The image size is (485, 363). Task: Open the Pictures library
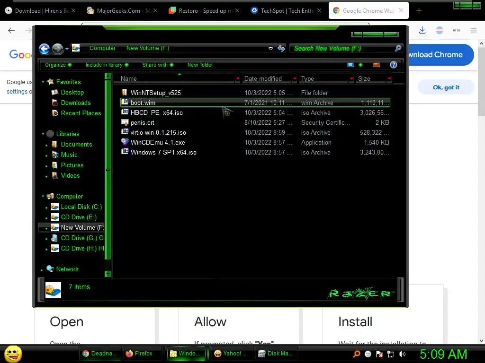72,165
